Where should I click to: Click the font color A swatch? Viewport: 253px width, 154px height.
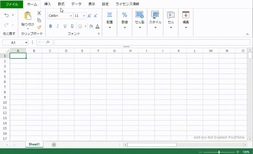(x=97, y=26)
